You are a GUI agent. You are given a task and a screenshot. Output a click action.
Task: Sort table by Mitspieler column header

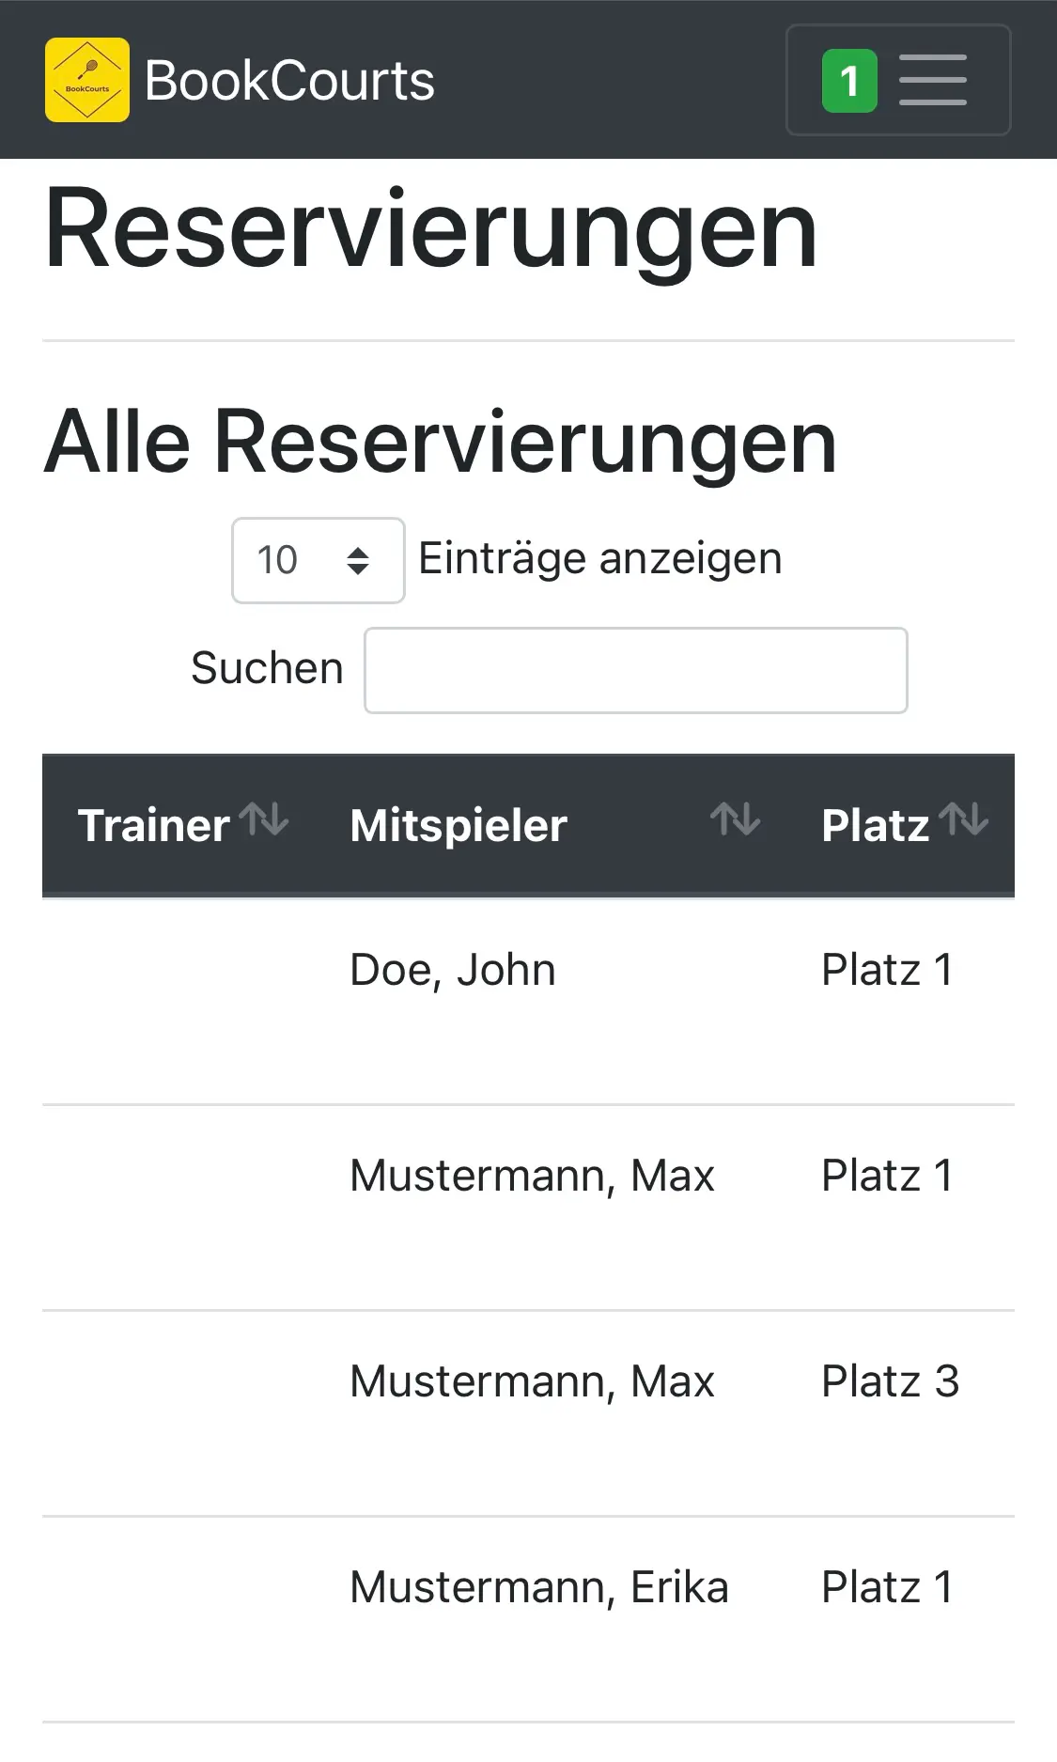[459, 825]
